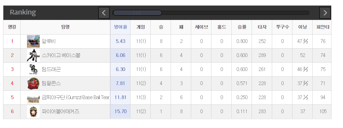Click hits allowed value 76

pyautogui.click(x=323, y=41)
